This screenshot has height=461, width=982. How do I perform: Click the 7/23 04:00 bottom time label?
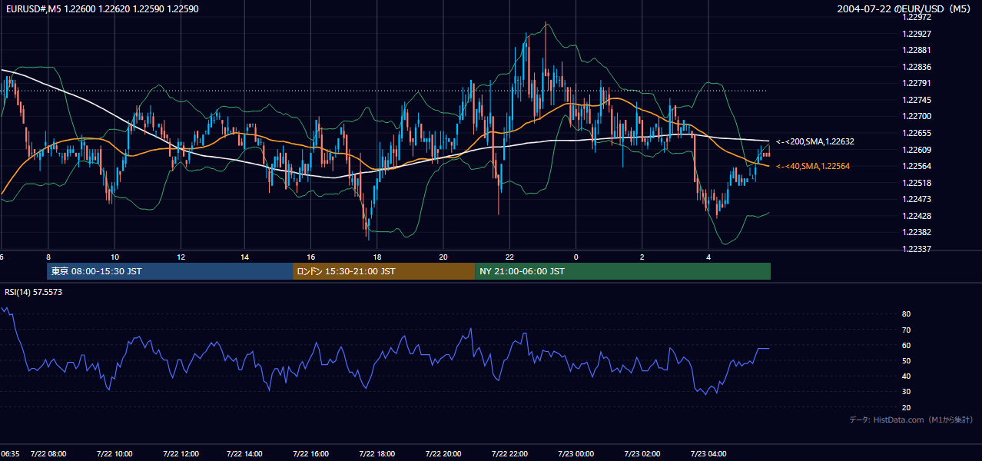(x=710, y=453)
